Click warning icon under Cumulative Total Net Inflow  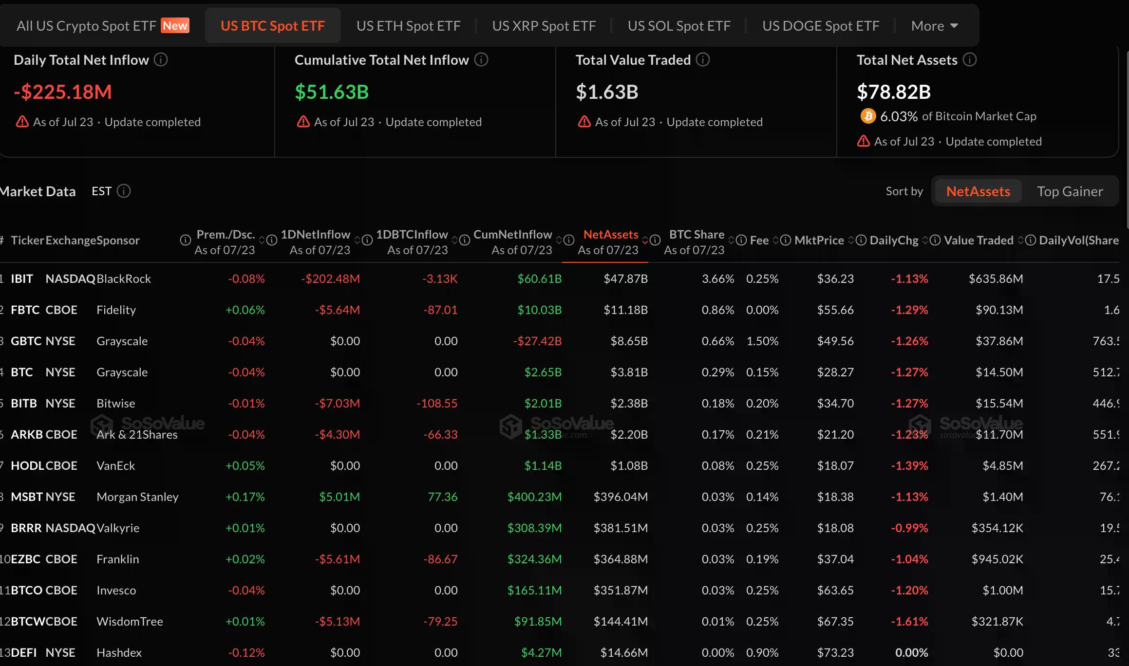coord(303,122)
